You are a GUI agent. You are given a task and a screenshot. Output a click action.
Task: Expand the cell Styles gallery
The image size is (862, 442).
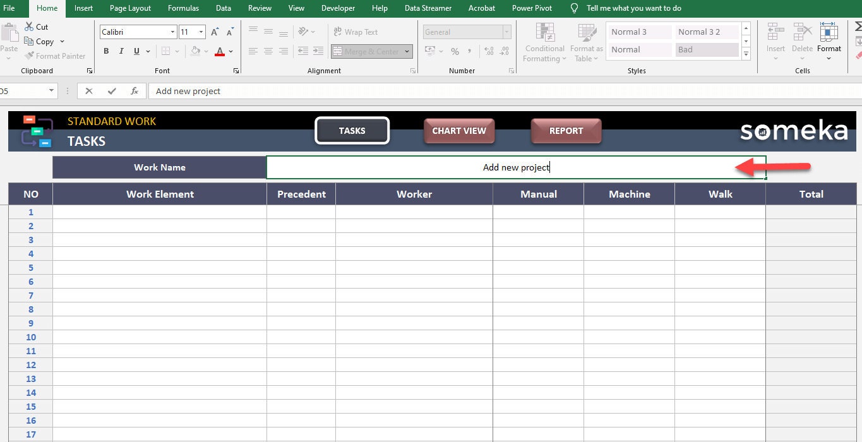746,56
